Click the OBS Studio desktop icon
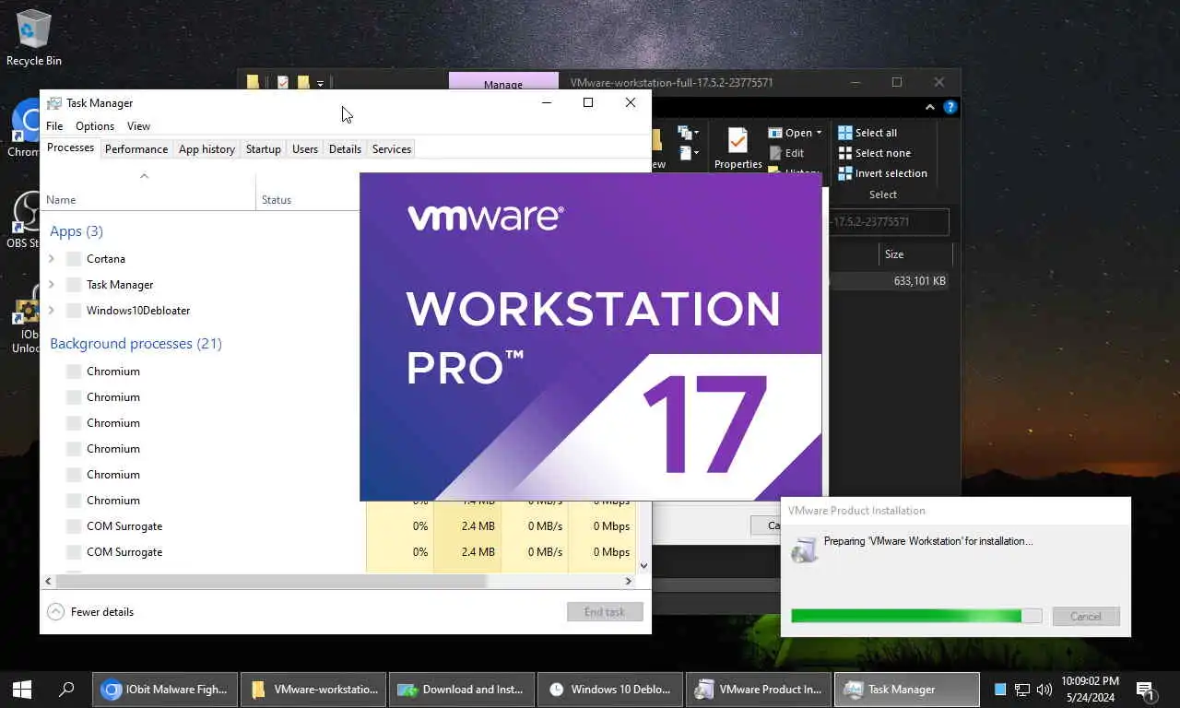 tap(25, 218)
